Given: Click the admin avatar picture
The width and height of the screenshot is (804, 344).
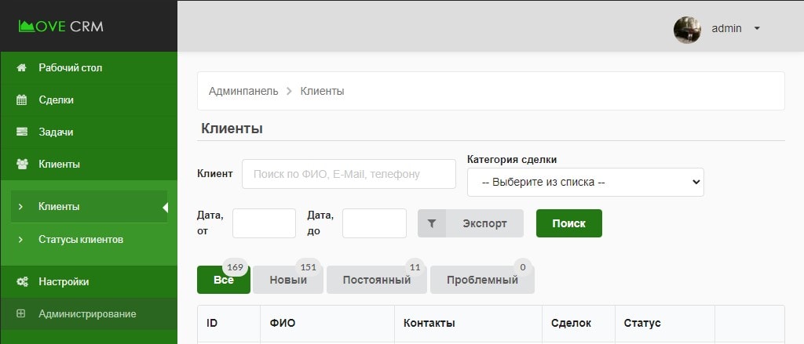Looking at the screenshot, I should click(687, 30).
